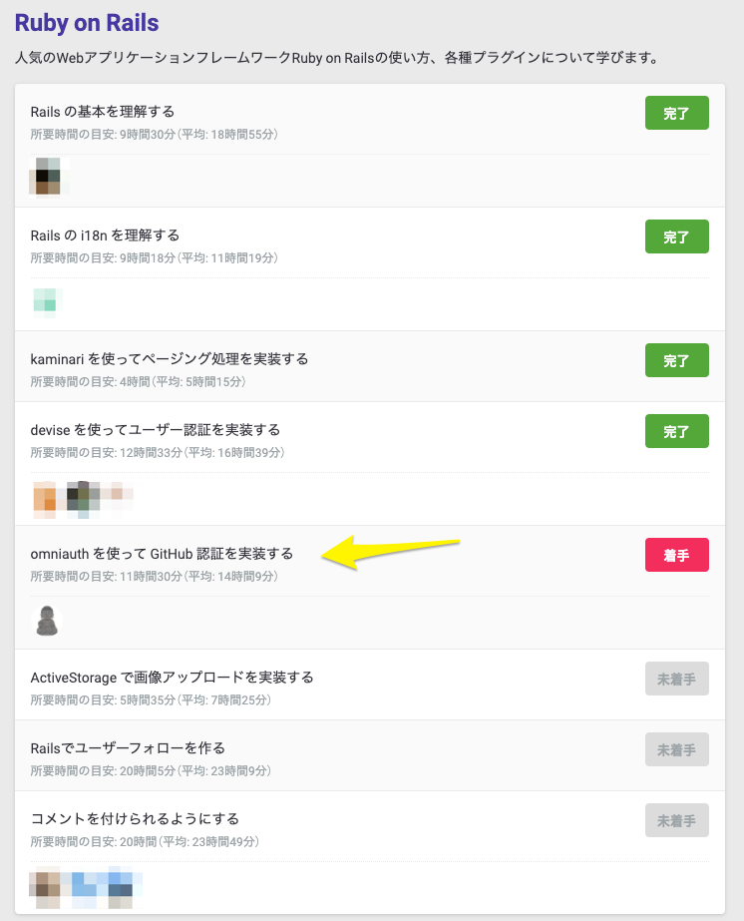Click the 完了 badge on the kaminari lesson
The image size is (744, 921).
point(677,360)
